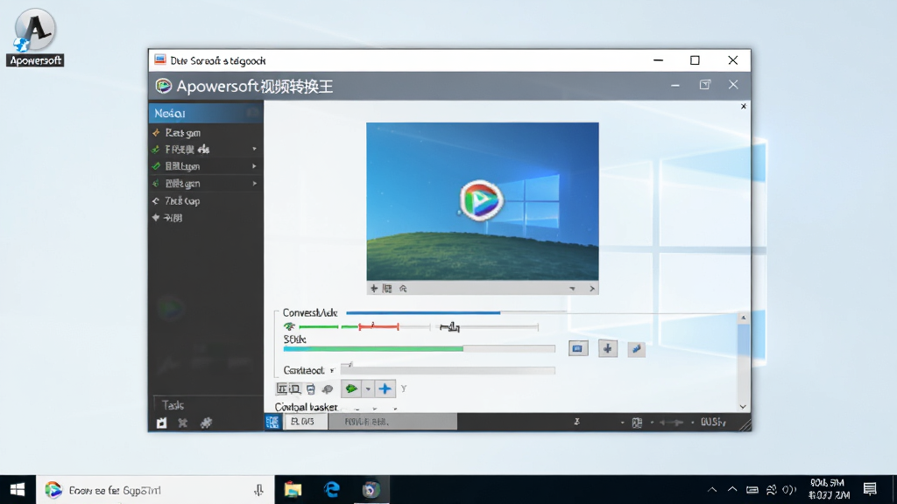Image resolution: width=897 pixels, height=504 pixels.
Task: Click the speech bubble icon in the bottom toolbar
Action: click(x=328, y=389)
